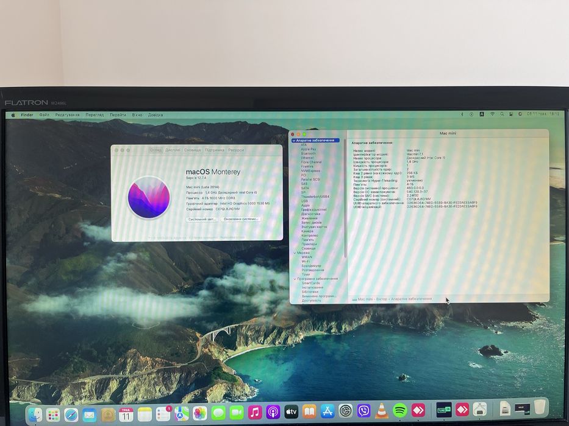Click the Bluetooth menu bar icon
The image size is (569, 426).
tap(462, 114)
